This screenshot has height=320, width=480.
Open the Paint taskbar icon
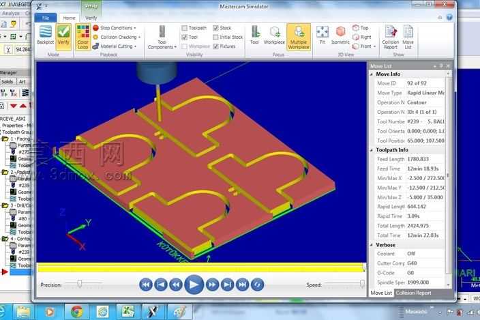click(179, 312)
